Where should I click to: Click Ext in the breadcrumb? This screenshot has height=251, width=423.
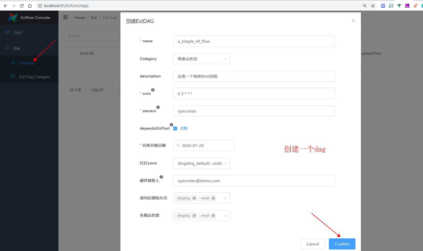coord(94,17)
